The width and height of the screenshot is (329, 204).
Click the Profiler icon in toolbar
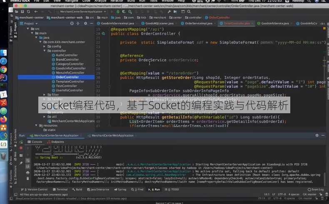pyautogui.click(x=130, y=12)
